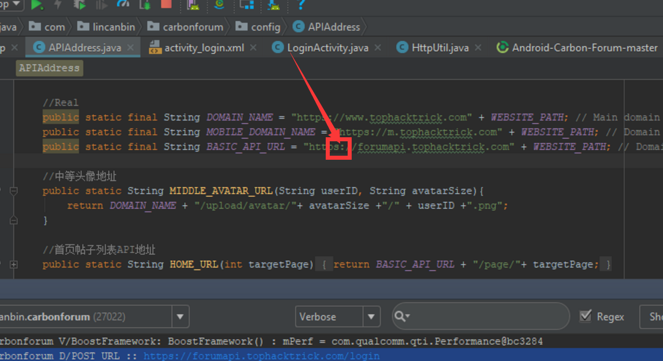Click the MOBILE_DOMAIN_NAME constant
This screenshot has height=361, width=663.
coord(261,132)
